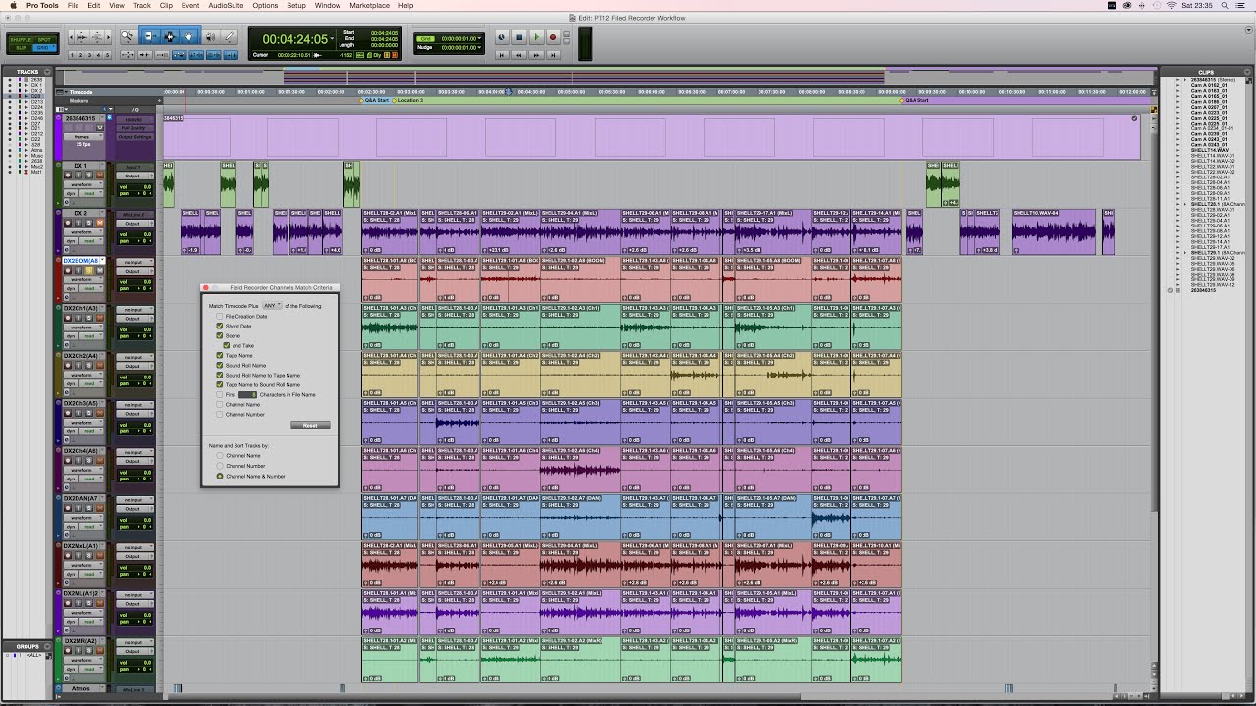1256x706 pixels.
Task: Select the Scrubber speaker tool
Action: click(x=210, y=37)
